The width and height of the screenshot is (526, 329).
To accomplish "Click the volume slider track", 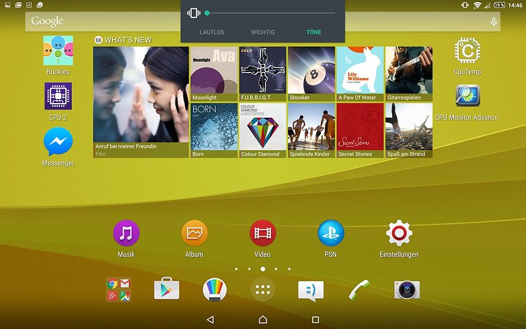I will (x=271, y=13).
